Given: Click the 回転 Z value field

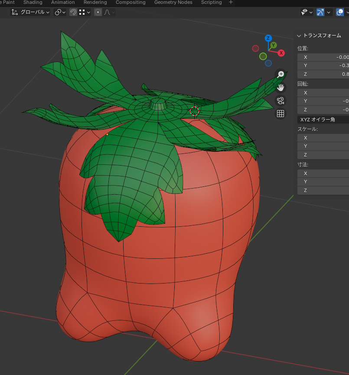Looking at the screenshot, I should 323,110.
